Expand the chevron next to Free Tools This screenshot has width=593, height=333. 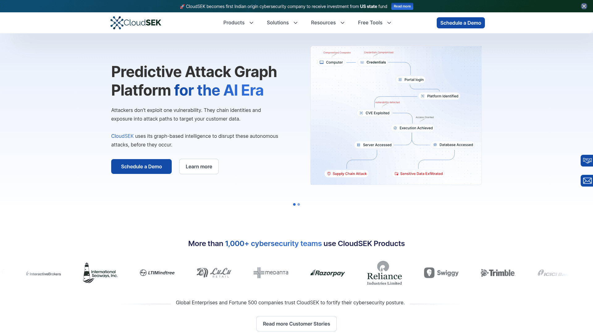point(389,23)
